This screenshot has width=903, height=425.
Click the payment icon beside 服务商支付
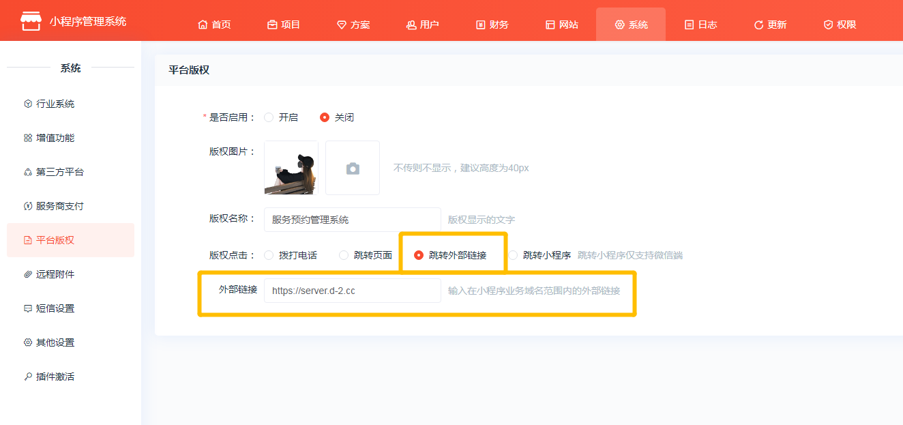pos(28,206)
